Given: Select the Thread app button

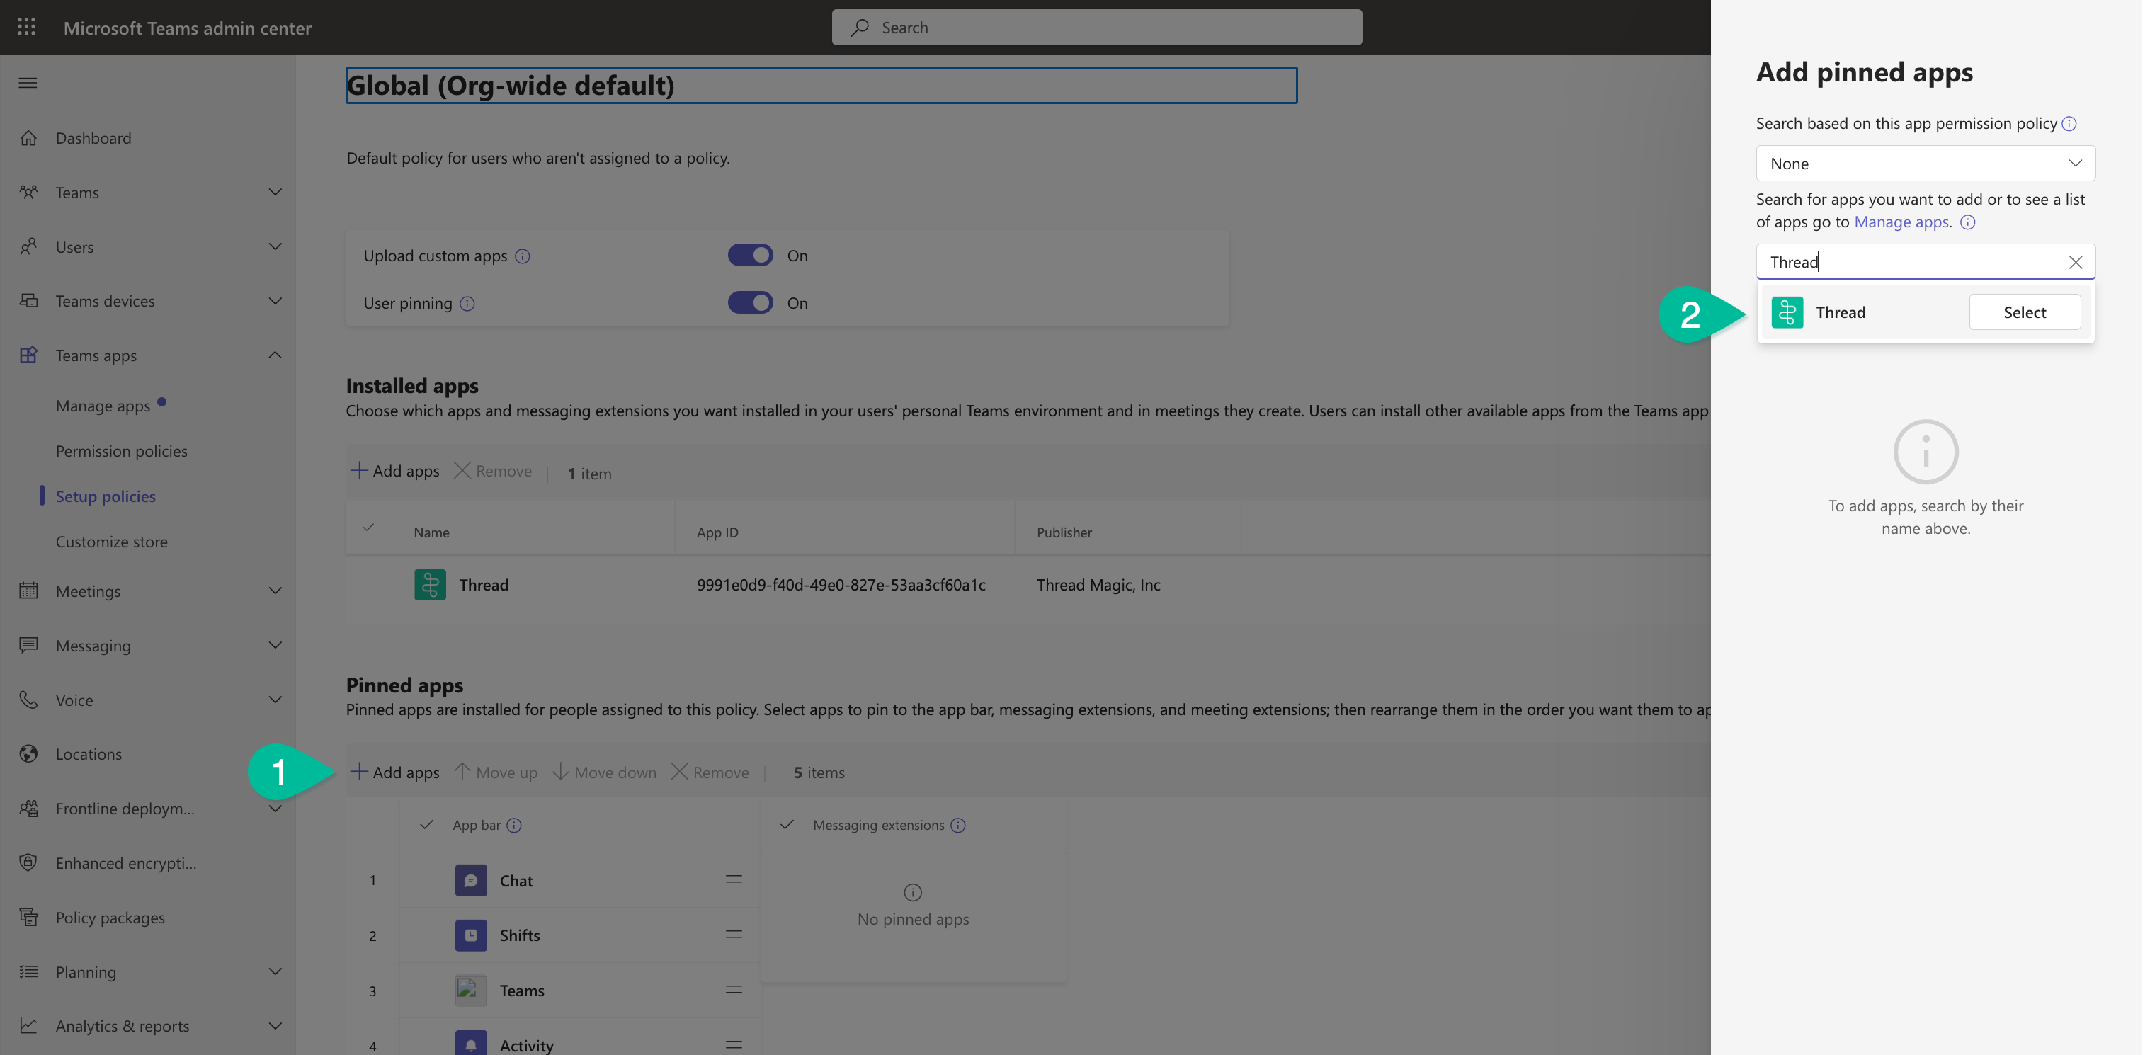Looking at the screenshot, I should click(x=2024, y=312).
